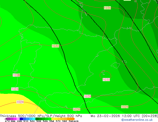Select the dark blue swatch in the legend
Viewport: 158px width, 122px height.
pyautogui.click(x=21, y=119)
